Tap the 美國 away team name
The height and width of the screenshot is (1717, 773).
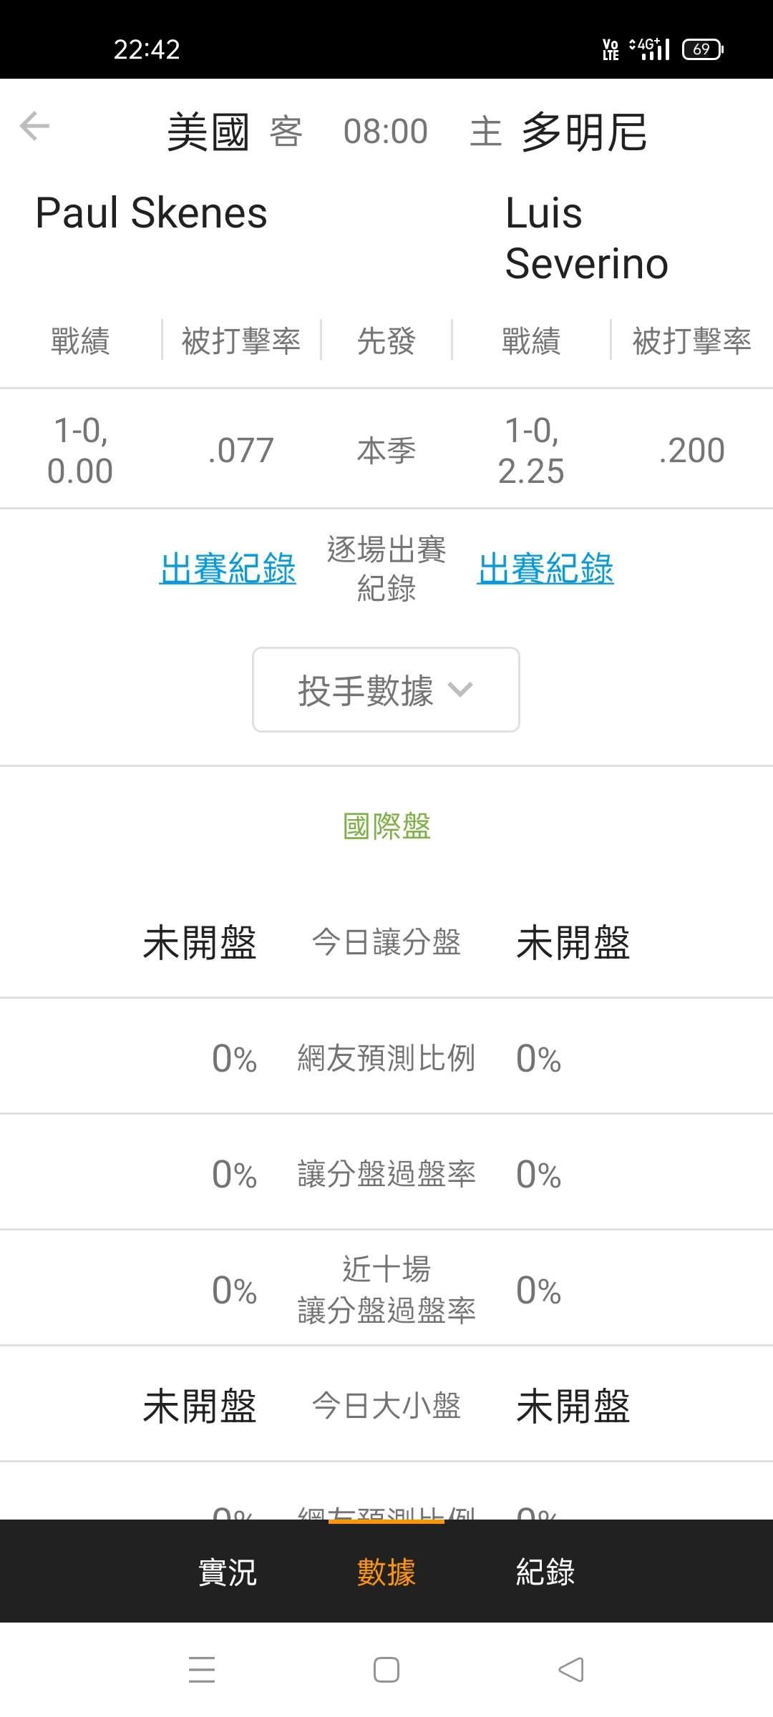click(x=208, y=132)
